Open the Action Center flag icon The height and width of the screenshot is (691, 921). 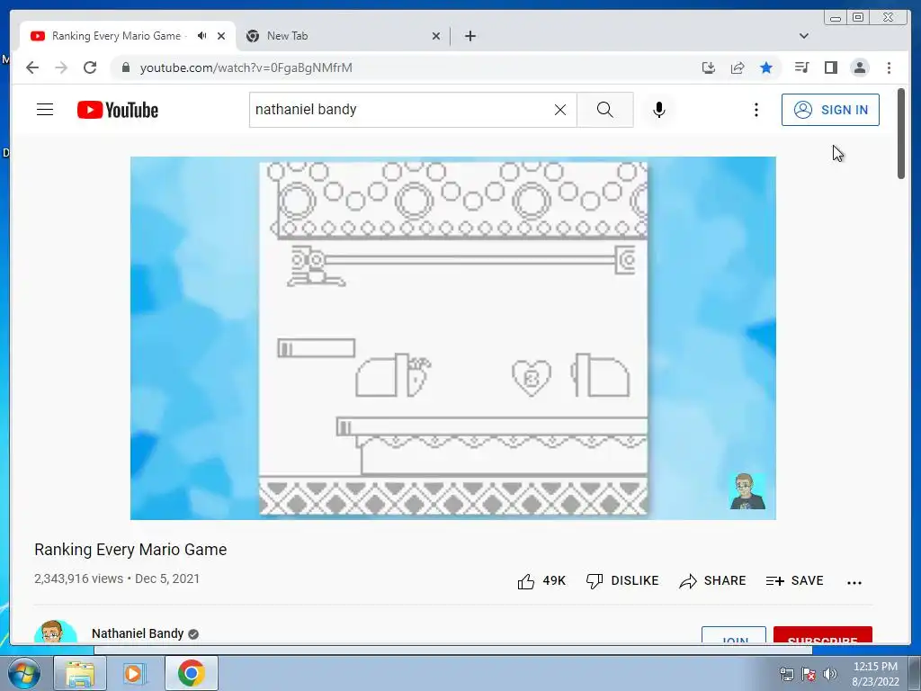[x=809, y=674]
